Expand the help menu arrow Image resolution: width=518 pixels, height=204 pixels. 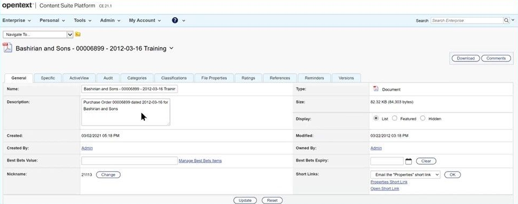184,20
